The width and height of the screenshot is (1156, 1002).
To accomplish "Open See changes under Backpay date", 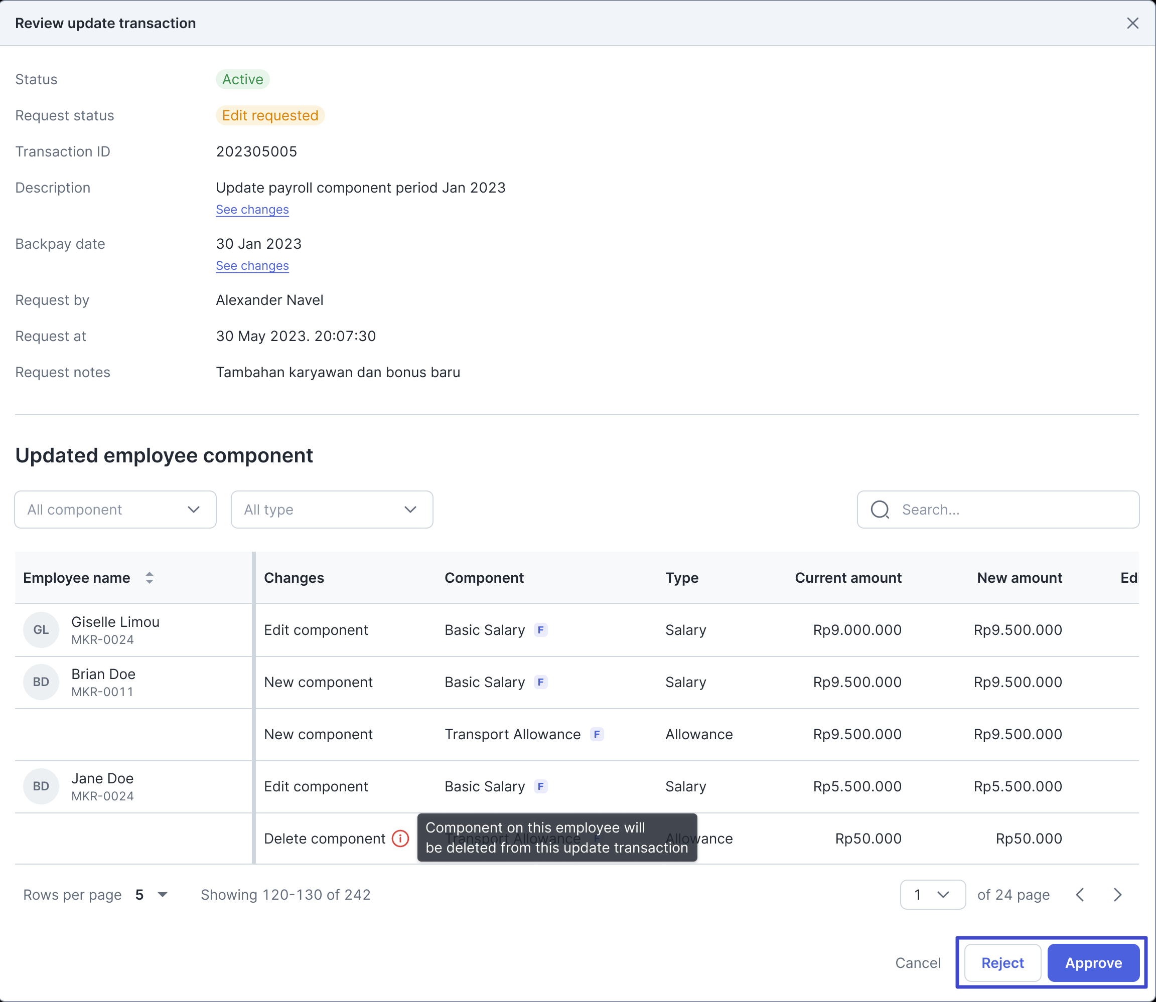I will coord(252,266).
